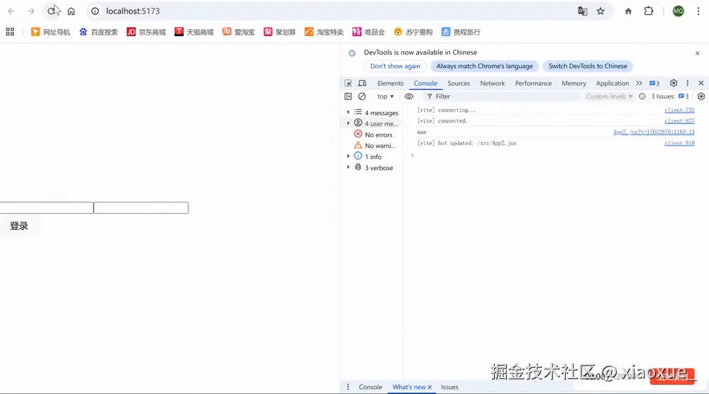709x394 pixels.
Task: Reload the localhost page
Action: (52, 11)
